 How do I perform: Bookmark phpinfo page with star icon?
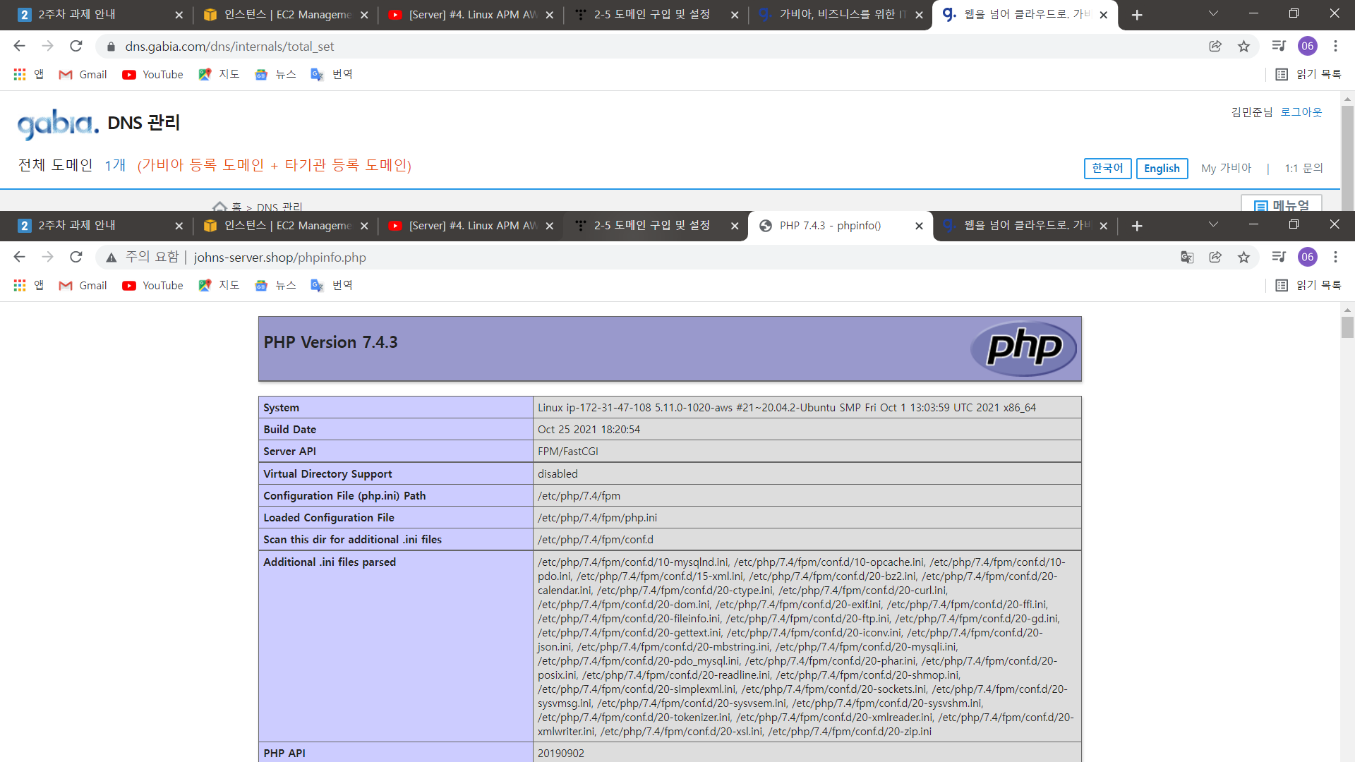click(x=1243, y=258)
